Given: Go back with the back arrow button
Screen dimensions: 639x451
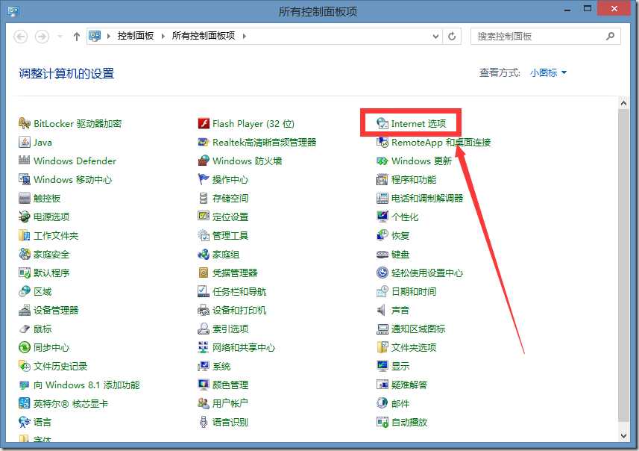Looking at the screenshot, I should coord(21,37).
